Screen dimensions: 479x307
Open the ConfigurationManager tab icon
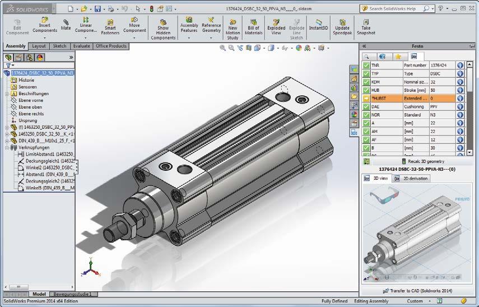(29, 57)
